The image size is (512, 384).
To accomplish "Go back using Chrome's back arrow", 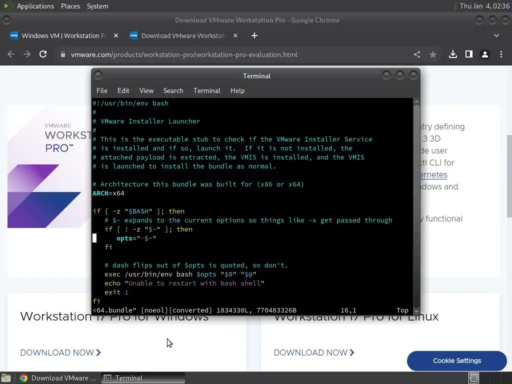I will point(11,54).
